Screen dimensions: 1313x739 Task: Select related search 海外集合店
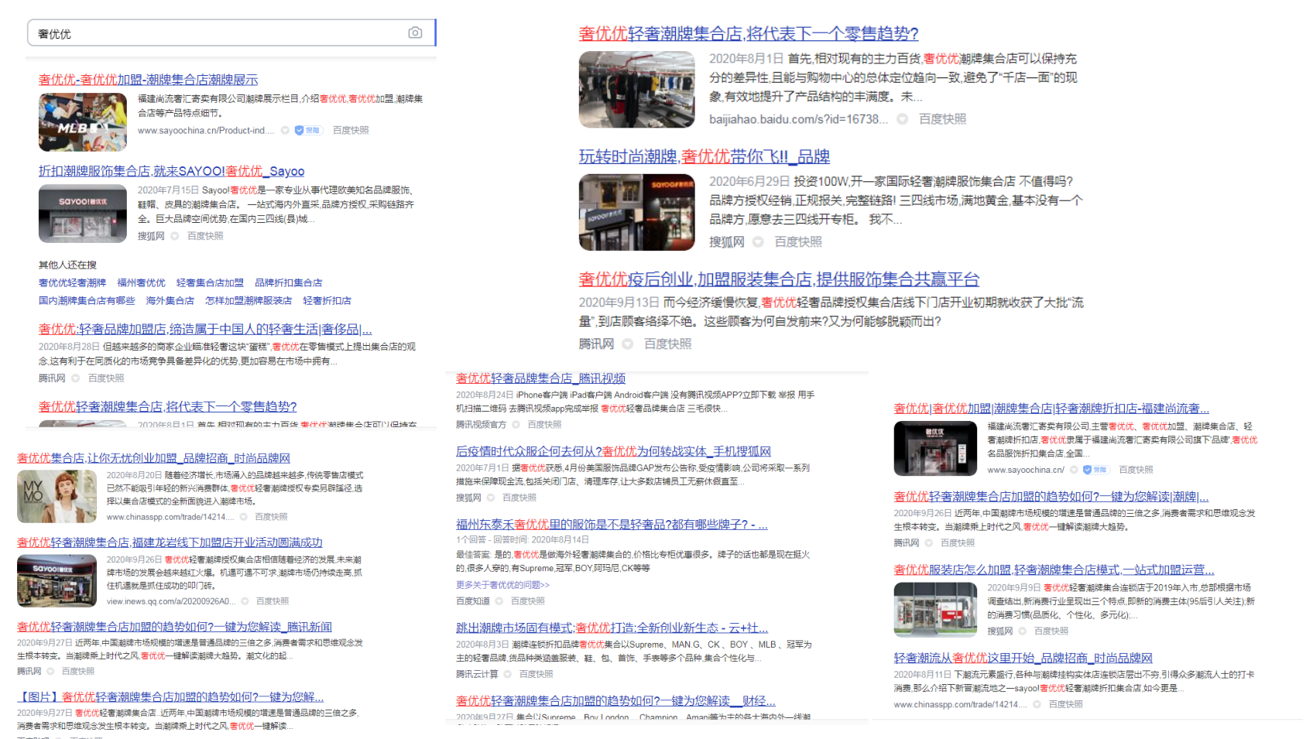[170, 300]
